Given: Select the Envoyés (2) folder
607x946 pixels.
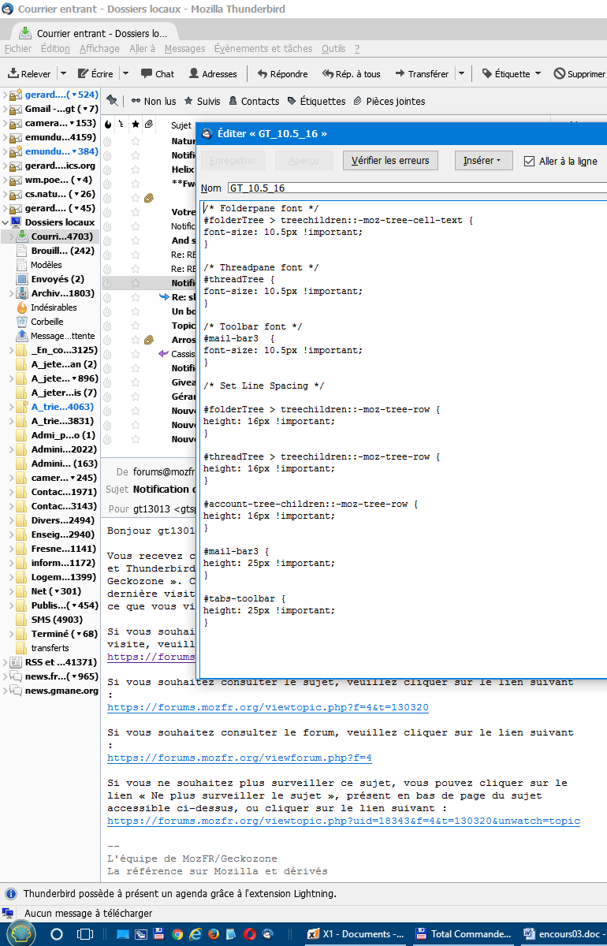Looking at the screenshot, I should click(x=50, y=279).
